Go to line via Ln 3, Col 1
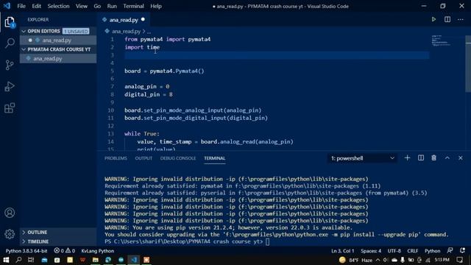 342,250
